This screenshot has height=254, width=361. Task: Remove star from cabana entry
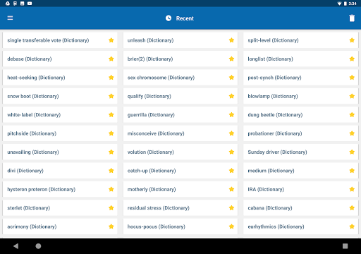pyautogui.click(x=352, y=207)
